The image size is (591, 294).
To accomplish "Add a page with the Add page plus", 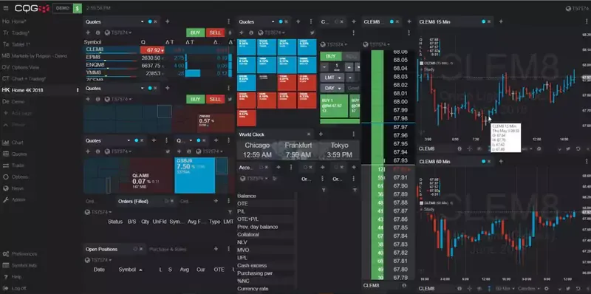I will 6,113.
